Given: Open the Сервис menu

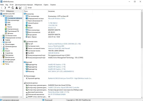Looking at the screenshot, I should click(x=46, y=5).
